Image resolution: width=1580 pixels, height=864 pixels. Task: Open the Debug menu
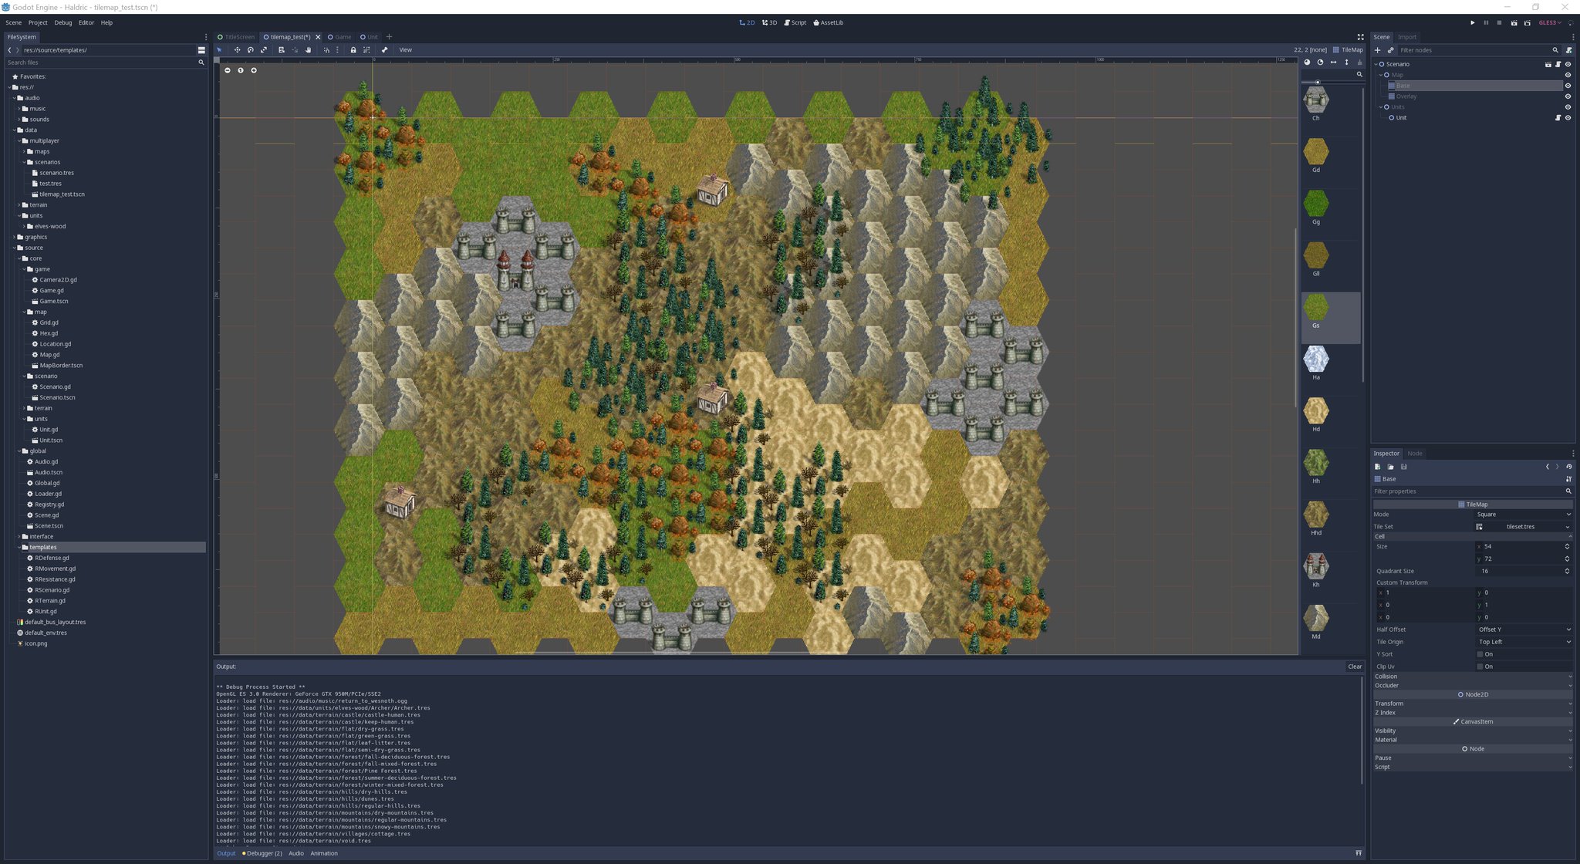pos(63,22)
